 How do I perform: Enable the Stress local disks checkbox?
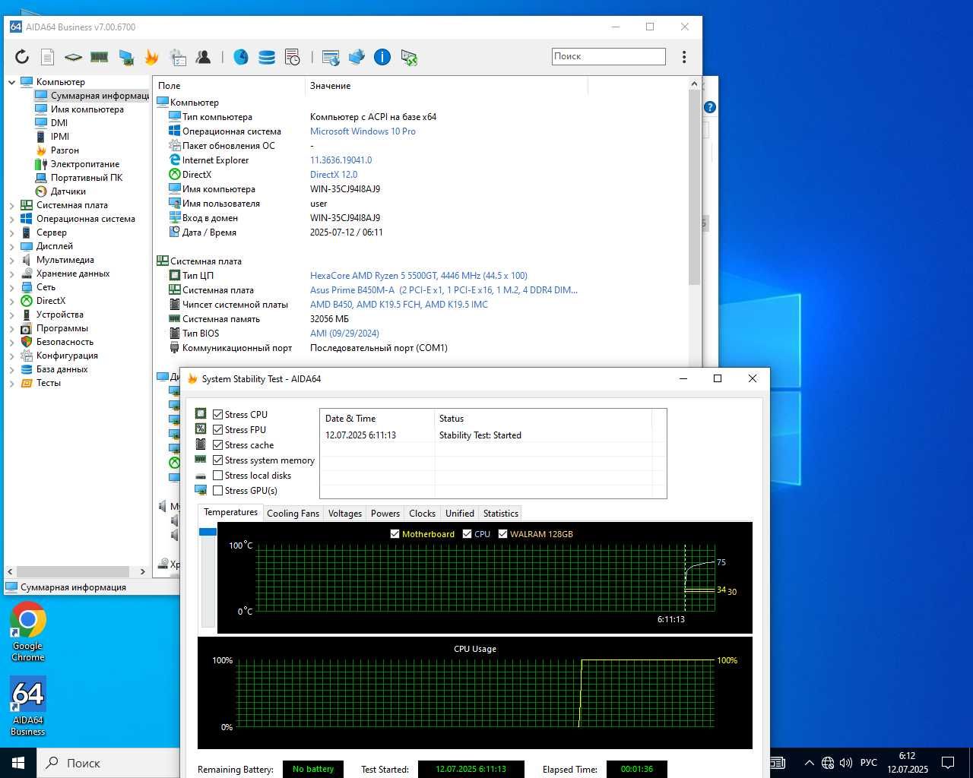(x=218, y=476)
